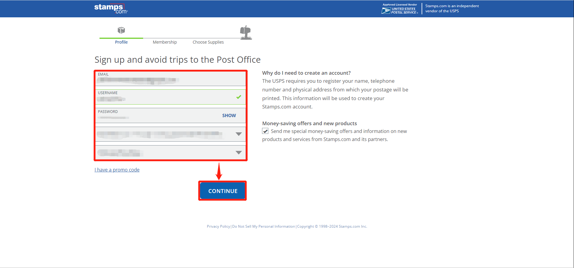Click the USPS Postal Service eagle logo
The height and width of the screenshot is (268, 574).
click(386, 11)
